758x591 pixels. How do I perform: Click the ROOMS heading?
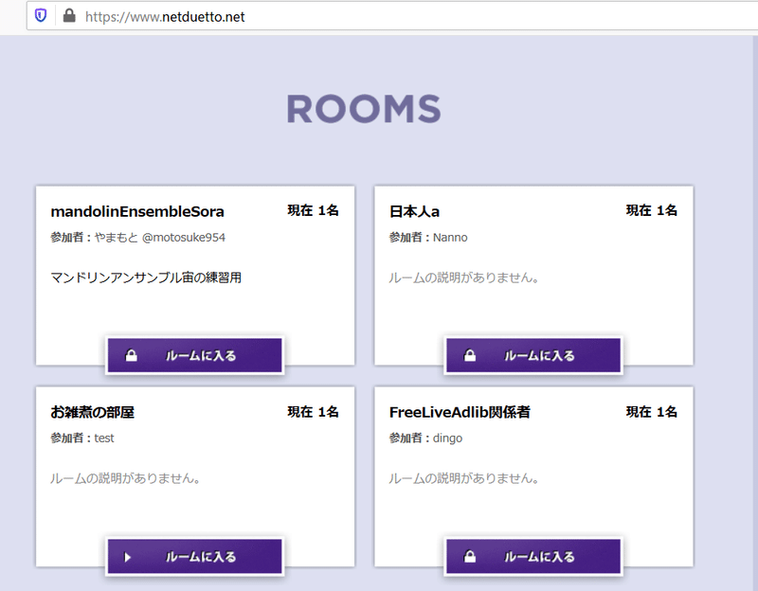(x=364, y=109)
